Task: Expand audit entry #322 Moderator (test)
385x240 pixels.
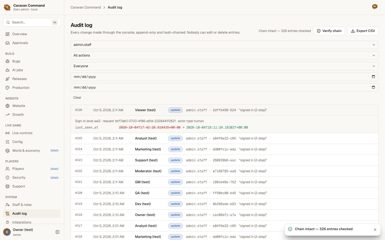Action: click(x=225, y=171)
